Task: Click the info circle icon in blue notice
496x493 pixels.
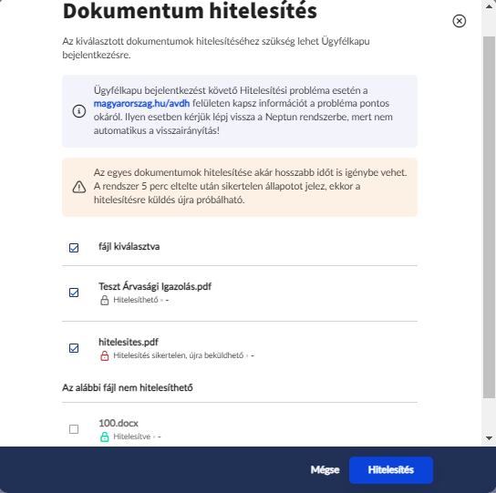Action: [79, 111]
